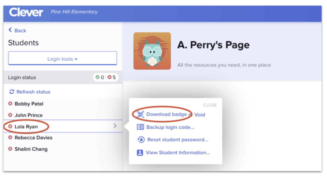Image resolution: width=327 pixels, height=178 pixels.
Task: Click the Back chevron arrow
Action: pos(10,30)
